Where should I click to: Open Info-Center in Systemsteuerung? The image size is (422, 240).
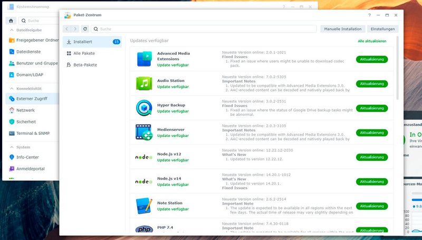pyautogui.click(x=32, y=157)
